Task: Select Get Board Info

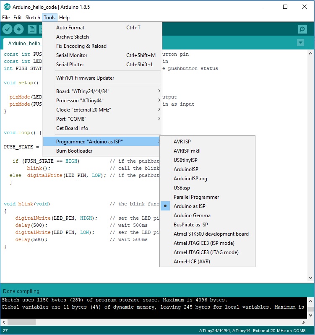Action: (x=102, y=128)
